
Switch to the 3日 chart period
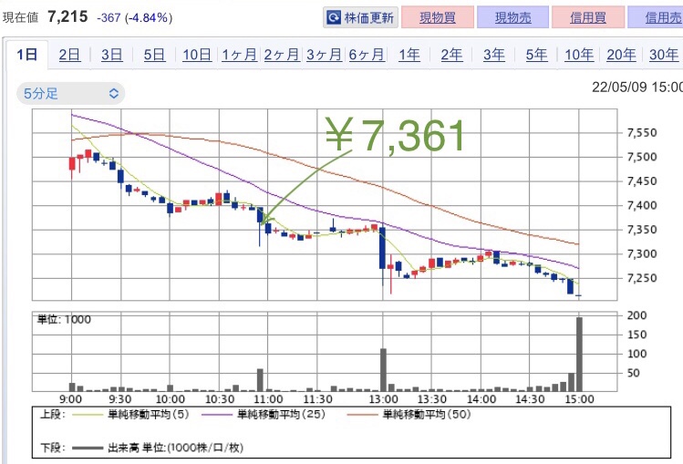[112, 55]
